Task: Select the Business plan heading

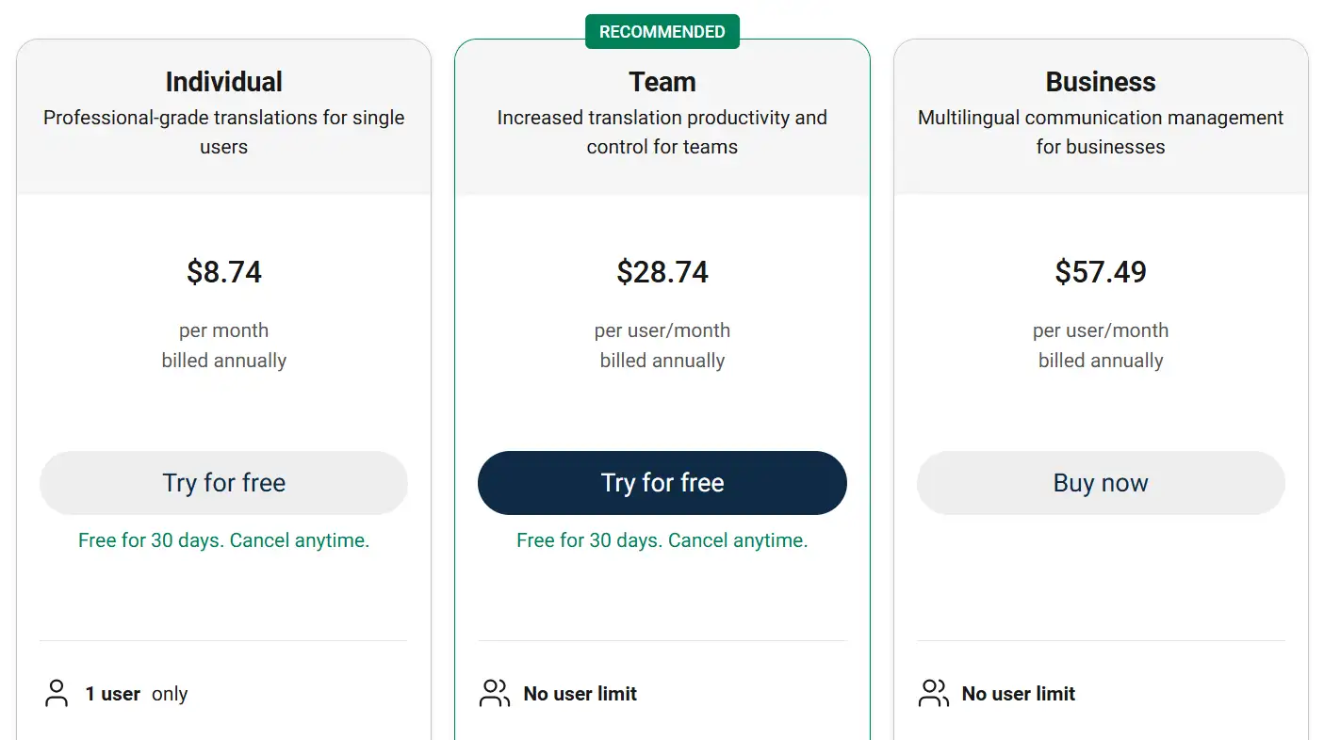Action: tap(1101, 82)
